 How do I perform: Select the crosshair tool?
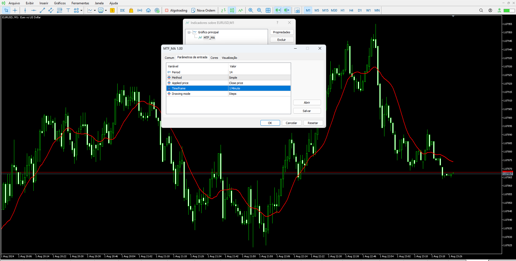[x=15, y=10]
